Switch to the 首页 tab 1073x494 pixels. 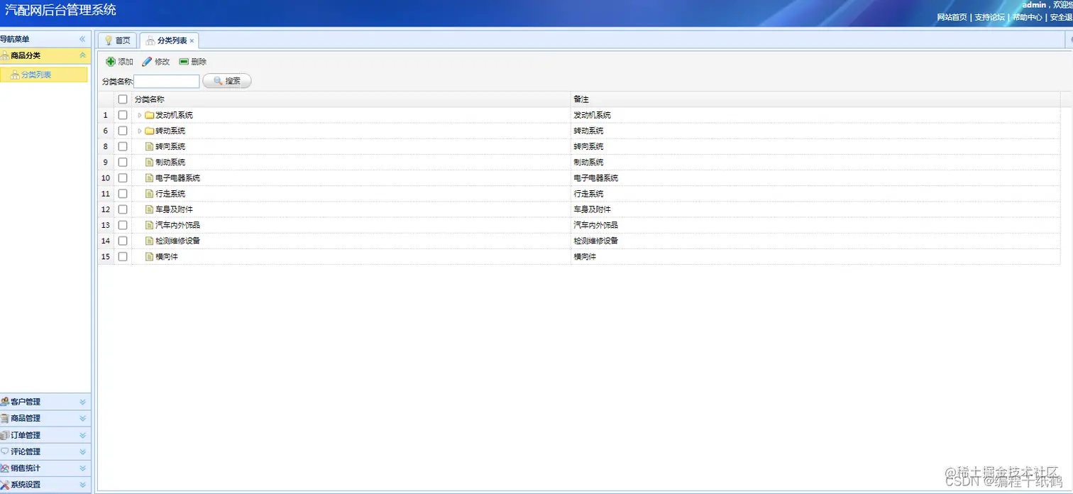coord(117,40)
